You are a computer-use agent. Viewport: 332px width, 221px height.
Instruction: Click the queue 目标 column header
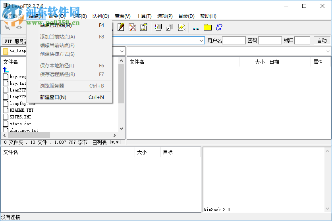coord(180,152)
